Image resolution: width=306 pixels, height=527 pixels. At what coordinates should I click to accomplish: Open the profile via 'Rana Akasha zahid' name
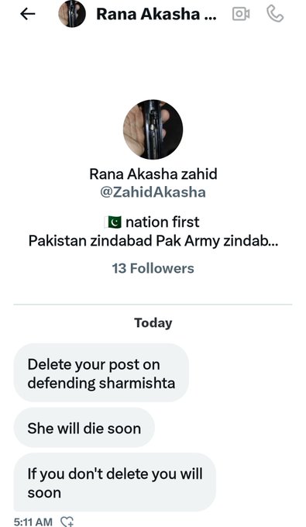tap(153, 174)
